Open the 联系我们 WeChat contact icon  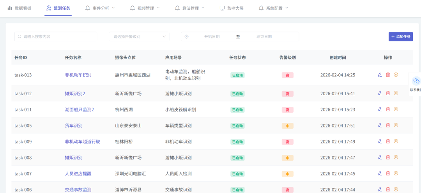(416, 81)
